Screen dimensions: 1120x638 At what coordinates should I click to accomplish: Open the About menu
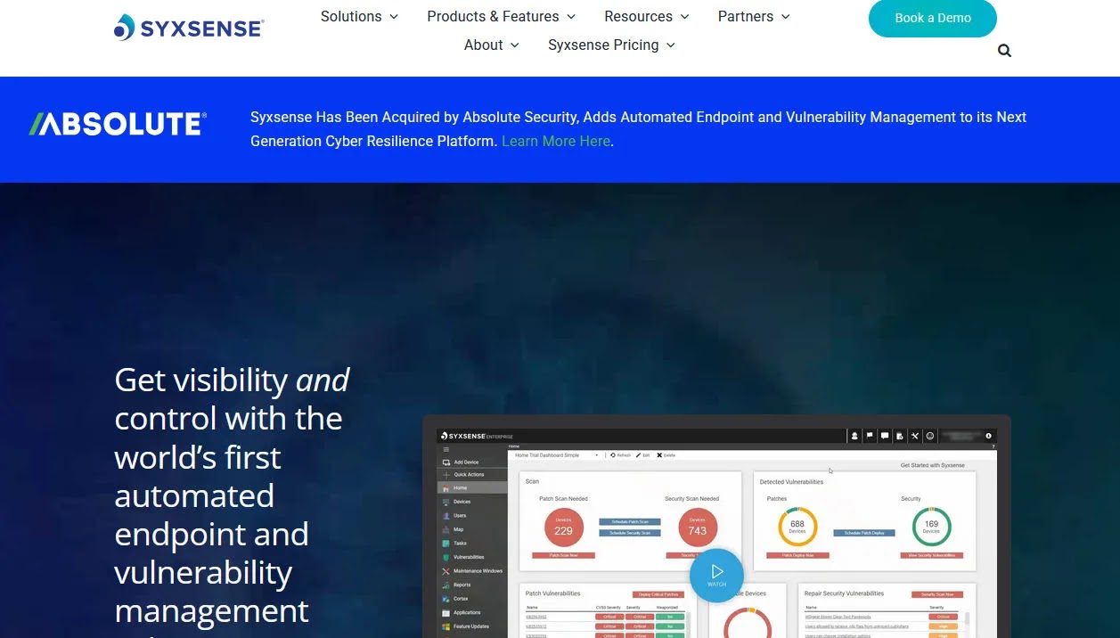[x=492, y=45]
